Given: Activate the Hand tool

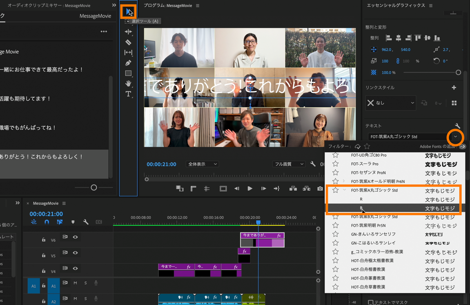Looking at the screenshot, I should 128,84.
